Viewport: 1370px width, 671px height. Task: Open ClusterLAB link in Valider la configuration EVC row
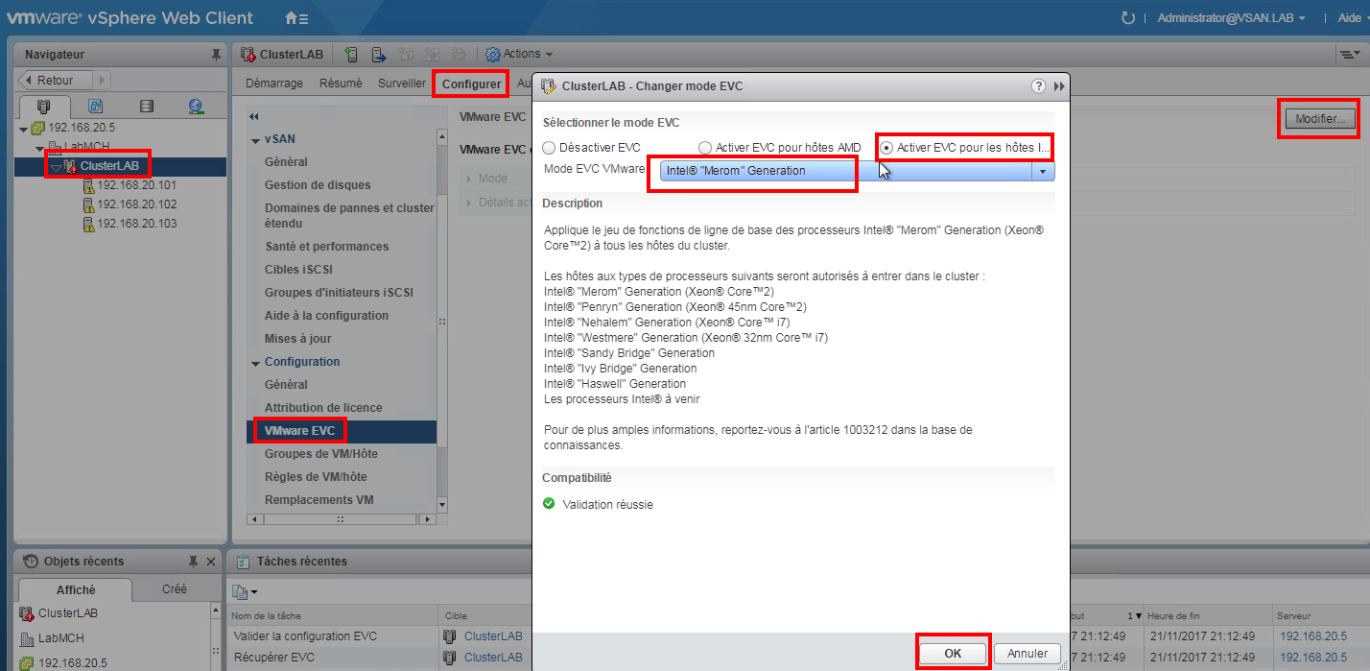[x=493, y=636]
